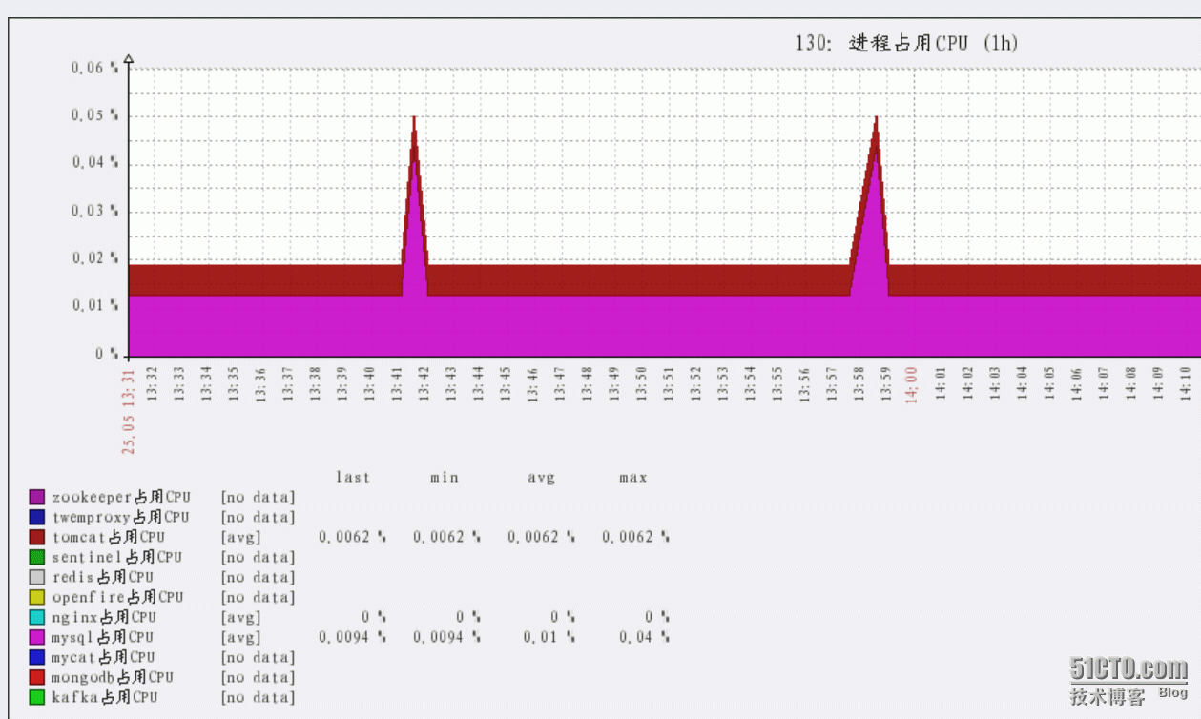The height and width of the screenshot is (719, 1201).
Task: Click the nginx cyan legend swatch
Action: coord(37,617)
